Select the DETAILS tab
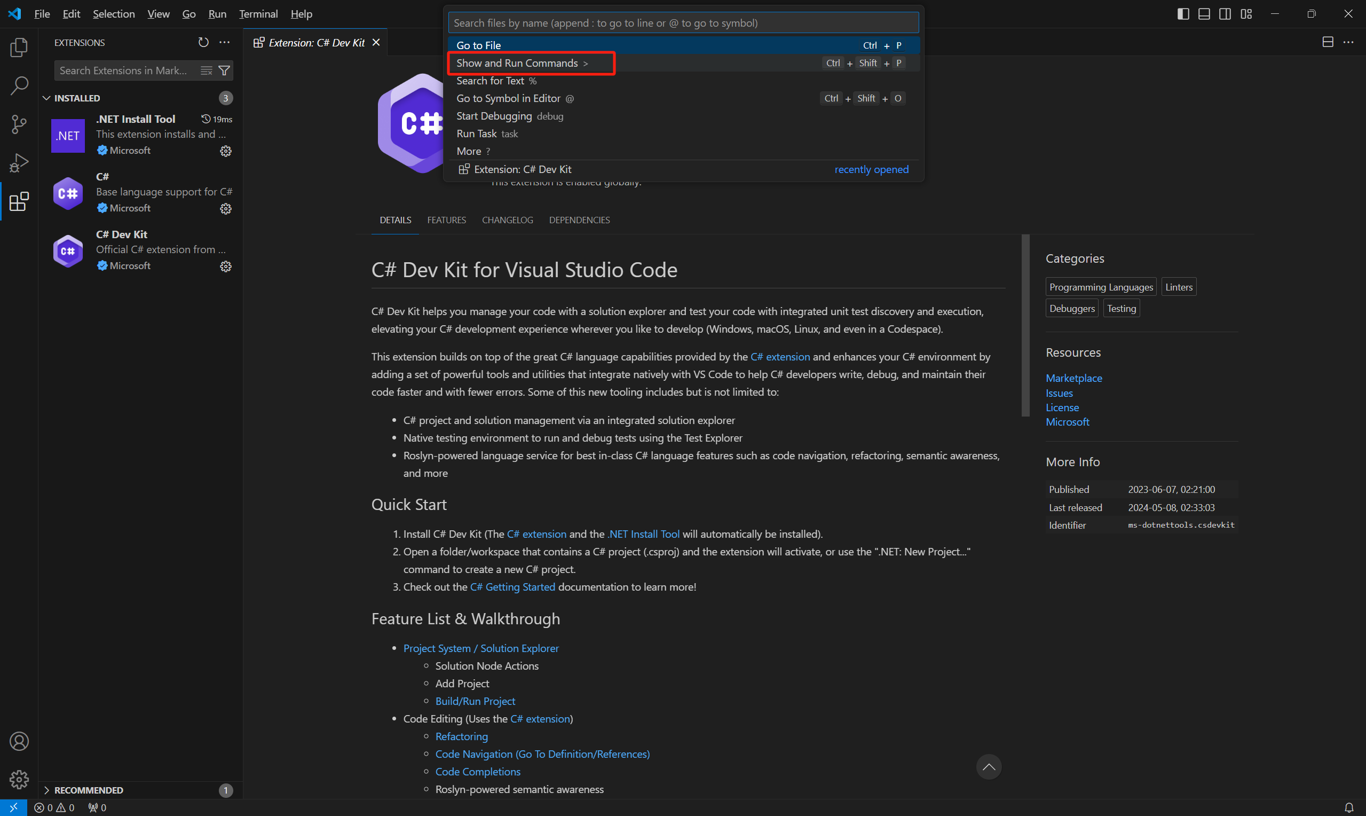1366x816 pixels. (396, 220)
